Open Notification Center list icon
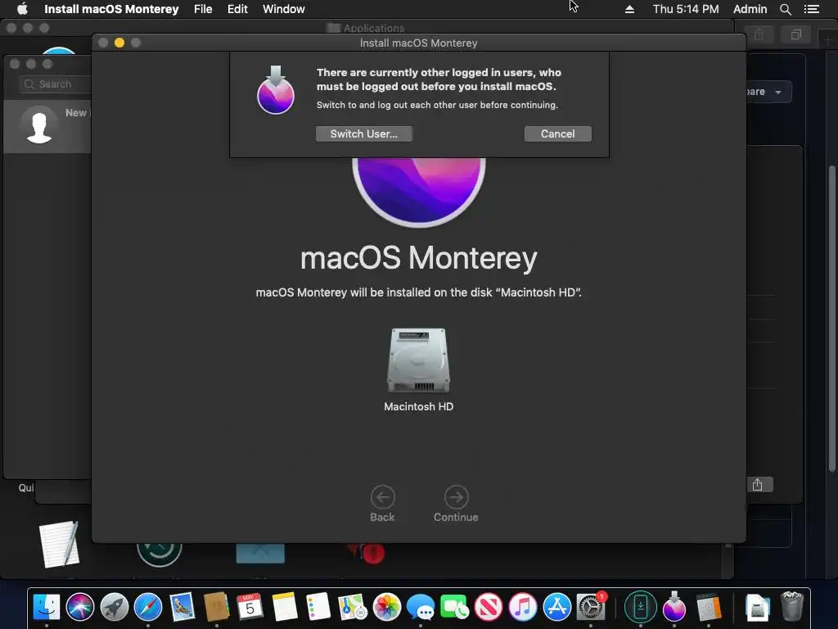The width and height of the screenshot is (838, 629). click(x=812, y=9)
